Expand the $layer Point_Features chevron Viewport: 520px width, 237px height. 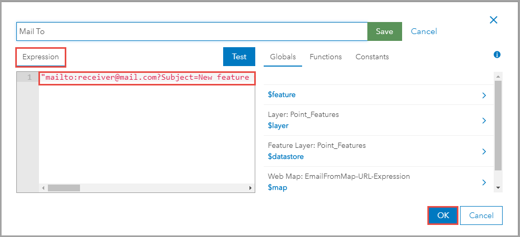point(484,121)
